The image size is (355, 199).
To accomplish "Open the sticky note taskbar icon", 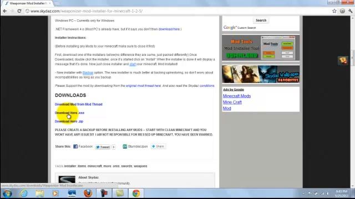I will point(120,193).
